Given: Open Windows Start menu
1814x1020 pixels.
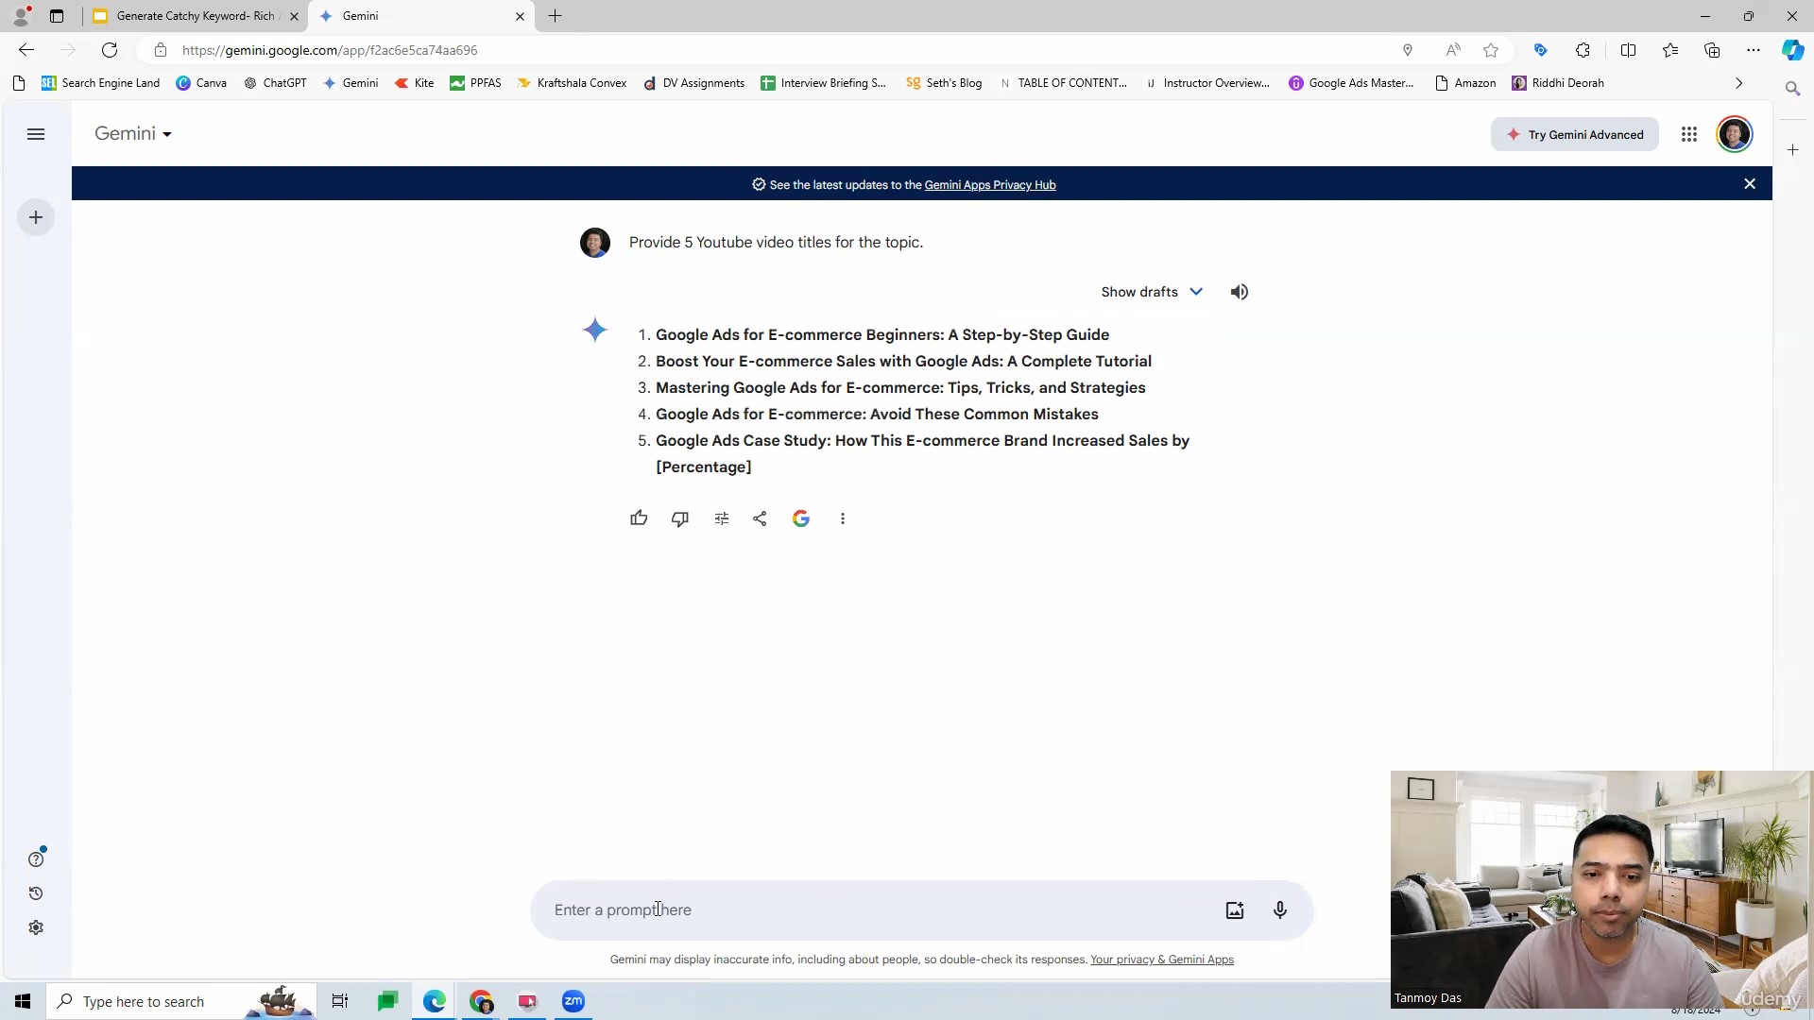Looking at the screenshot, I should (23, 1001).
